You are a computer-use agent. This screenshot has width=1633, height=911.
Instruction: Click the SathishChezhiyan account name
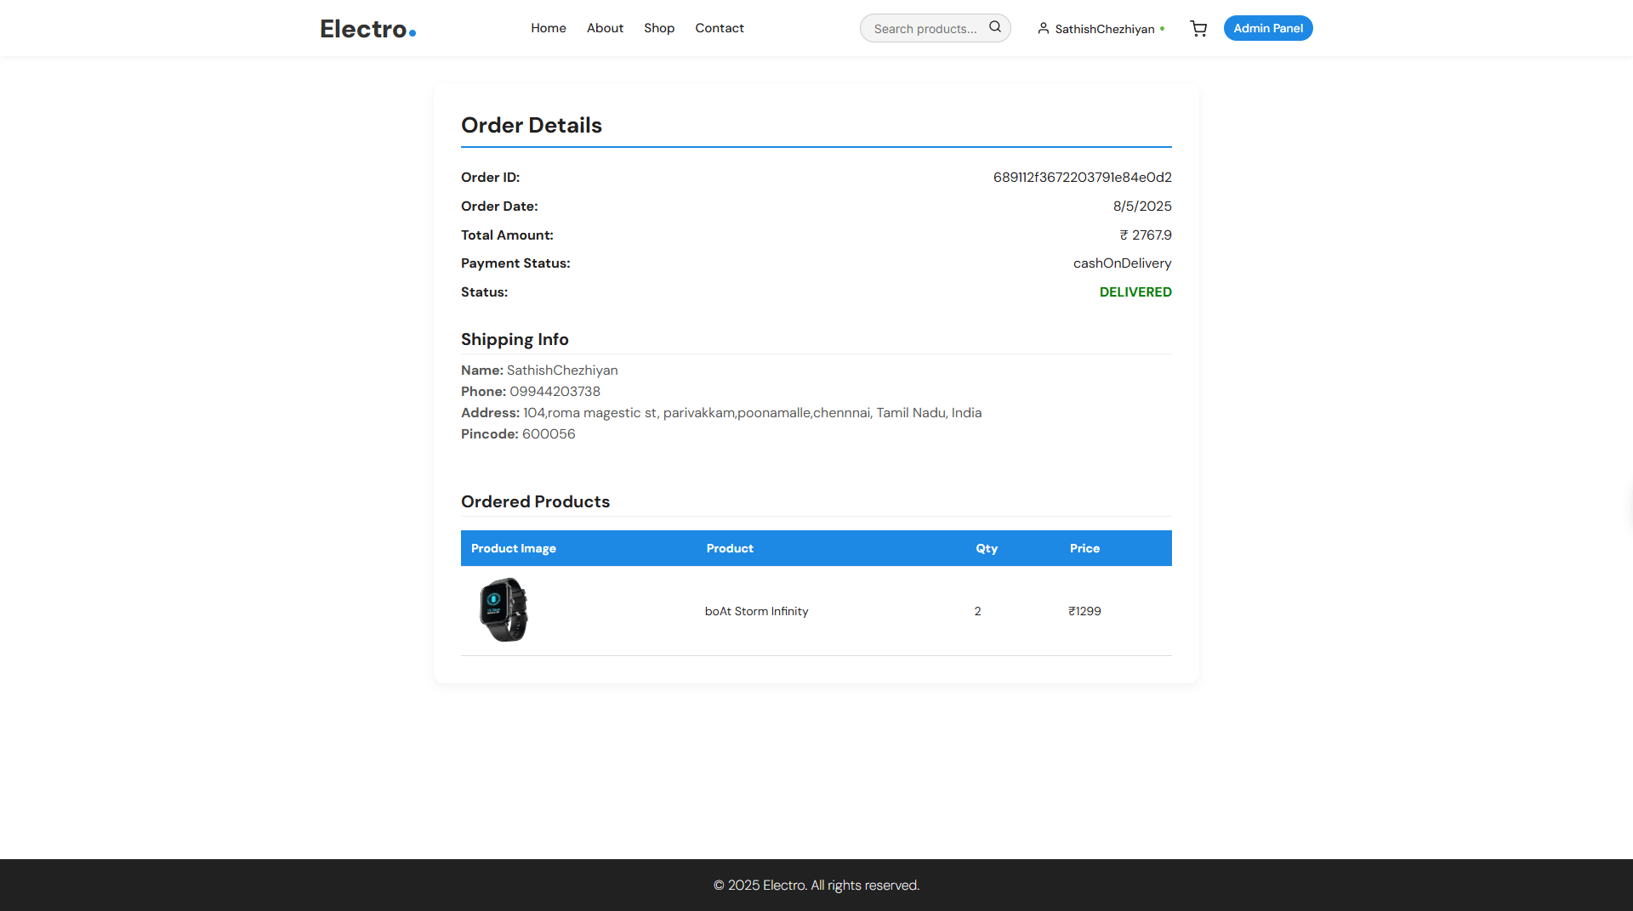pos(1104,29)
